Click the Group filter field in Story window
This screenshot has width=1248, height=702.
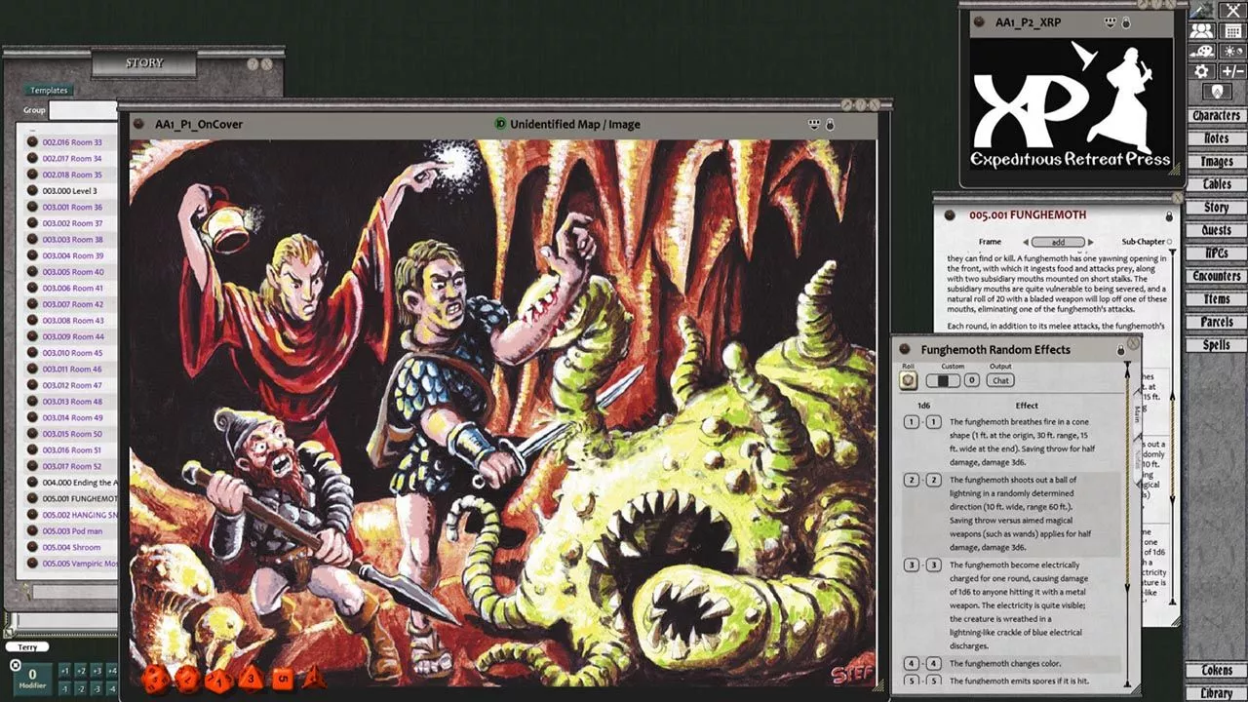click(82, 110)
